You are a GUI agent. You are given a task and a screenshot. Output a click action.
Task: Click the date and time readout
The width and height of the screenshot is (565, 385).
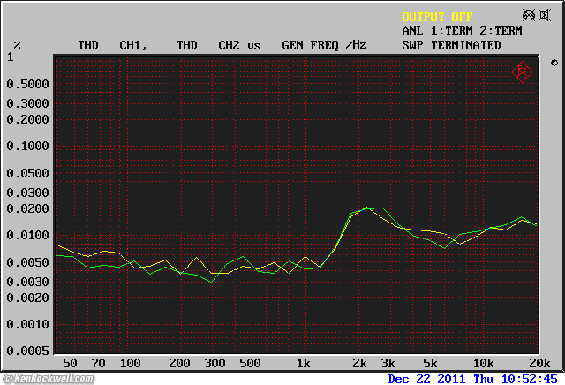(x=474, y=379)
